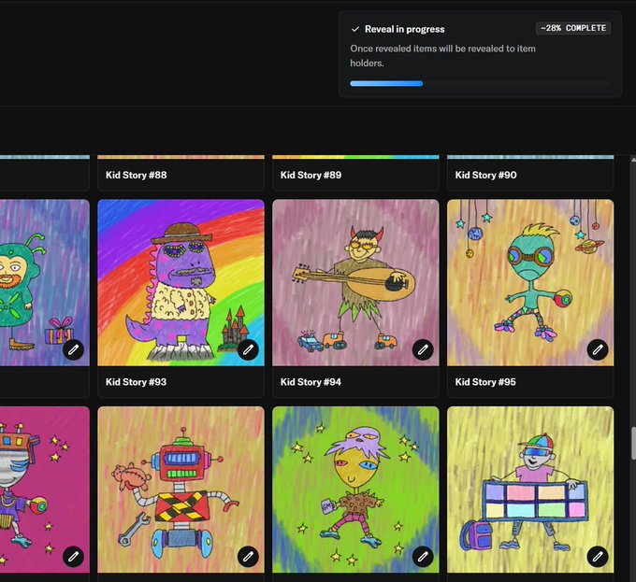This screenshot has width=636, height=582.
Task: Open the purple dinosaur rainbow artwork
Action: 181,283
